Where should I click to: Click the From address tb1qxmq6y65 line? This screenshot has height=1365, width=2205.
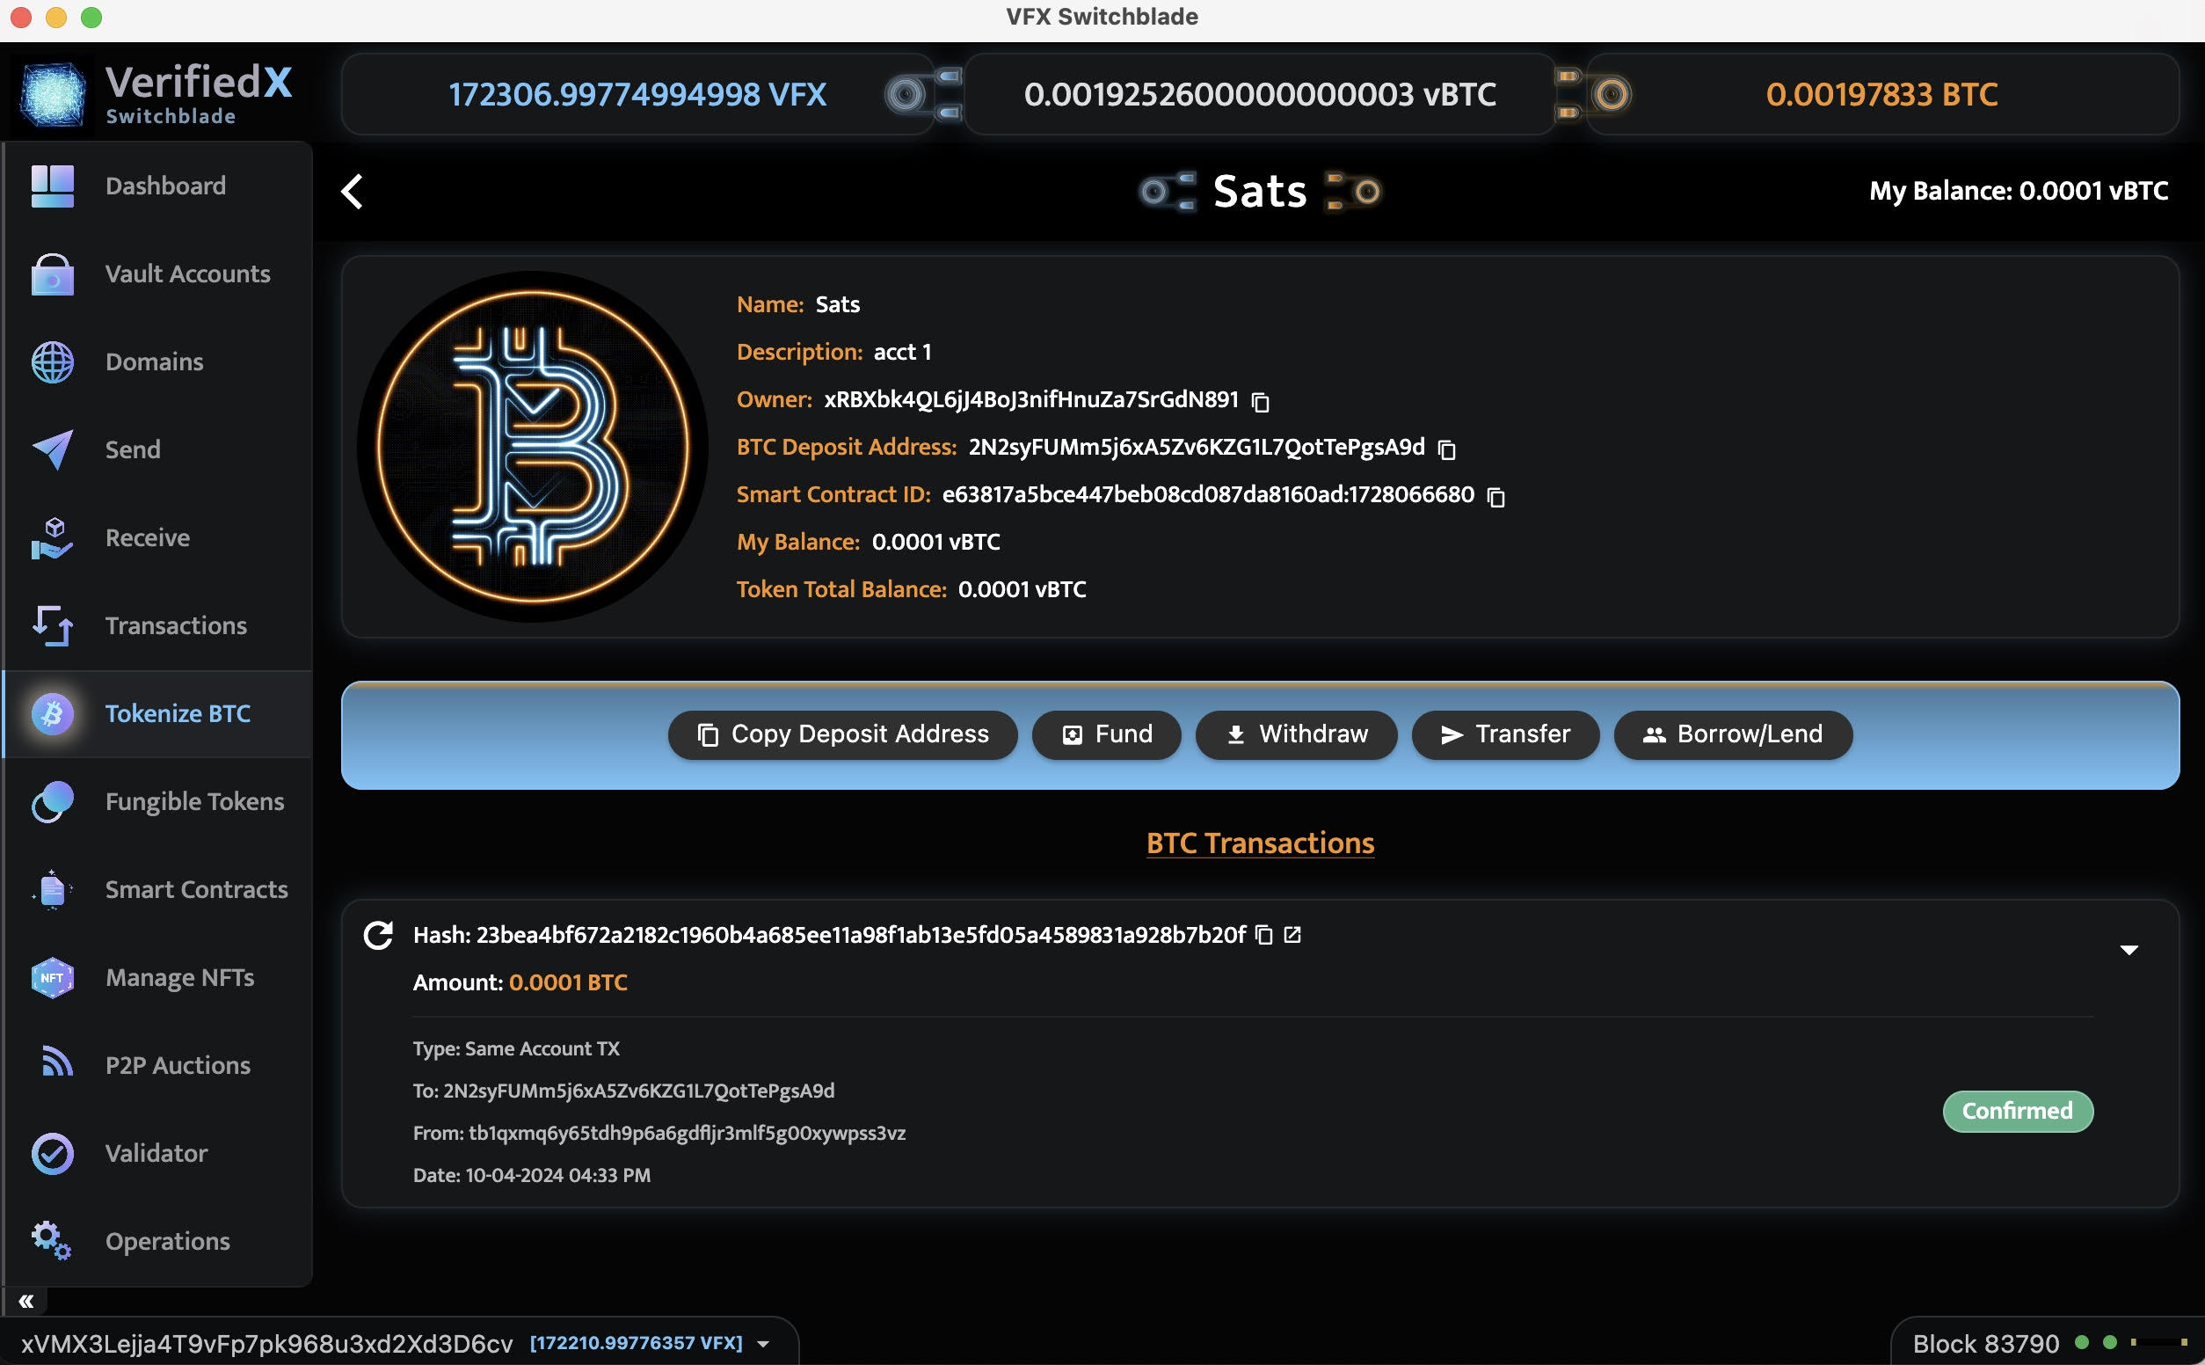[659, 1133]
